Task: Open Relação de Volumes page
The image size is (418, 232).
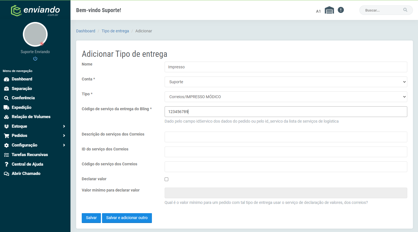Action: pos(31,117)
